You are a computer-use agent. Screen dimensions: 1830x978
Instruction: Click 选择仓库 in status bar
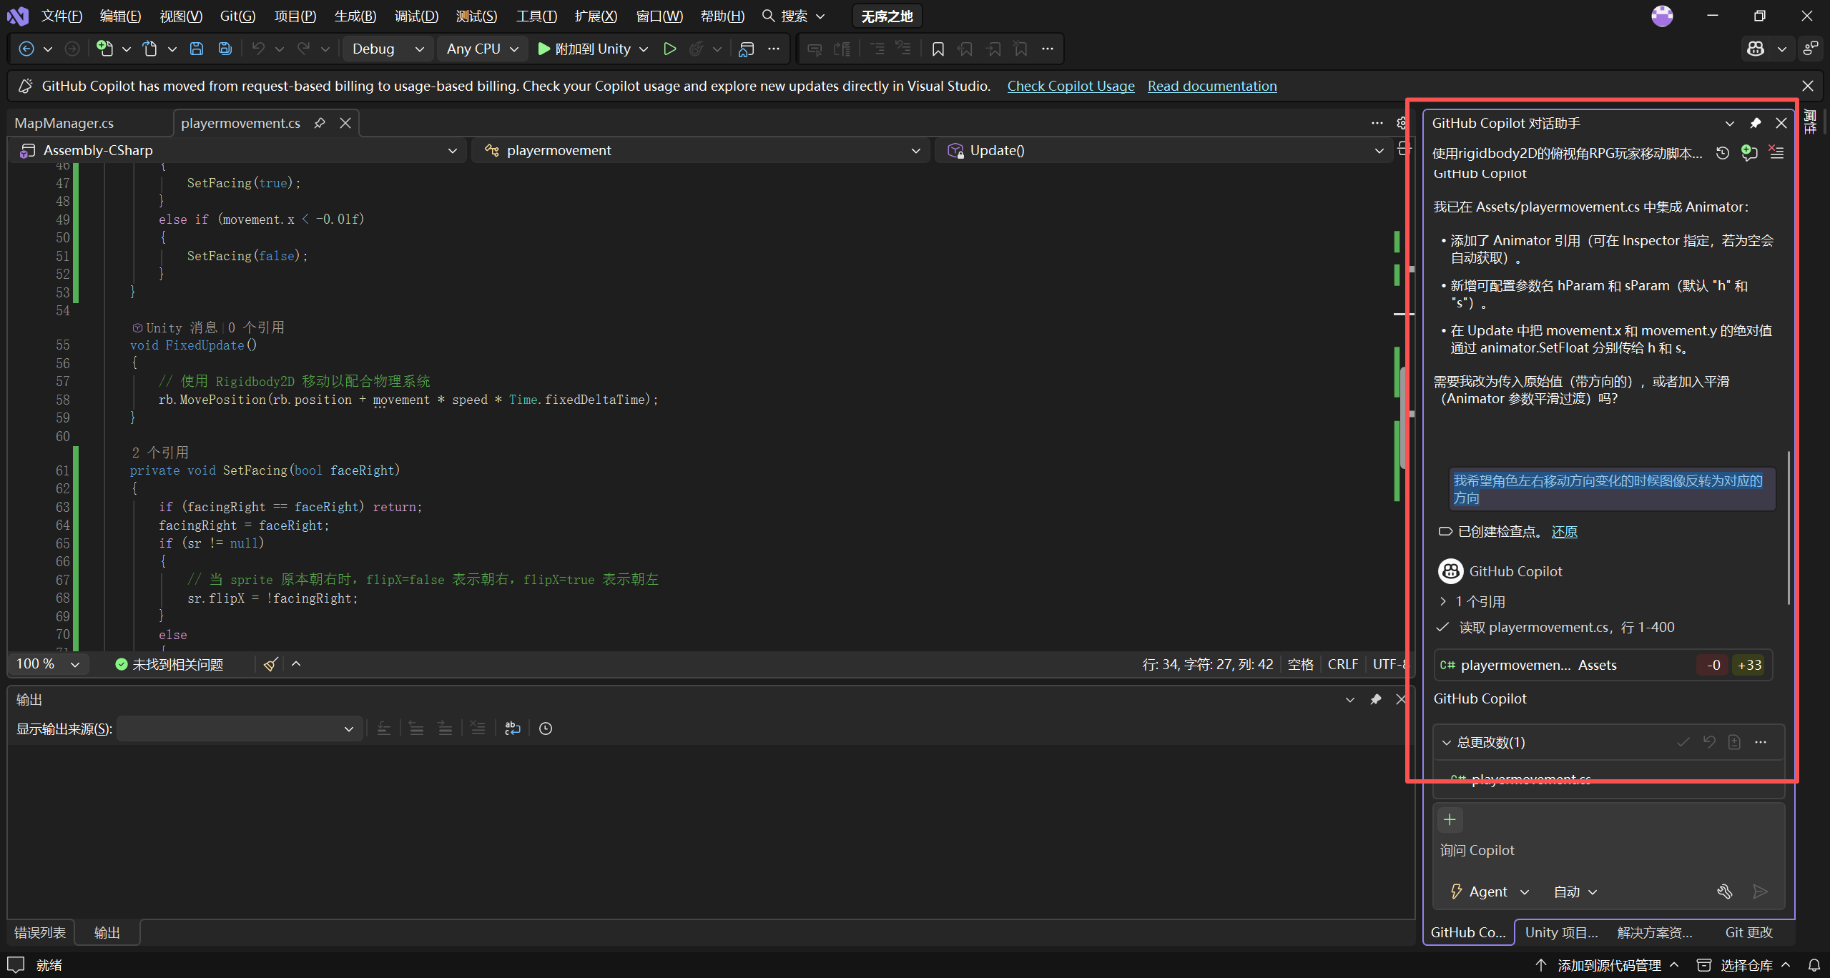(1743, 965)
